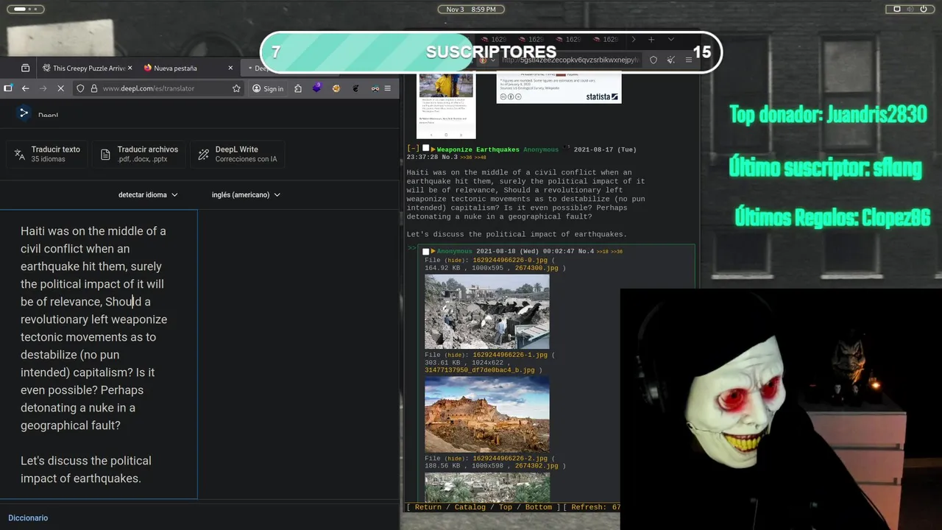Open post menu arrow for Anonymous No.4
Image resolution: width=942 pixels, height=530 pixels.
433,252
